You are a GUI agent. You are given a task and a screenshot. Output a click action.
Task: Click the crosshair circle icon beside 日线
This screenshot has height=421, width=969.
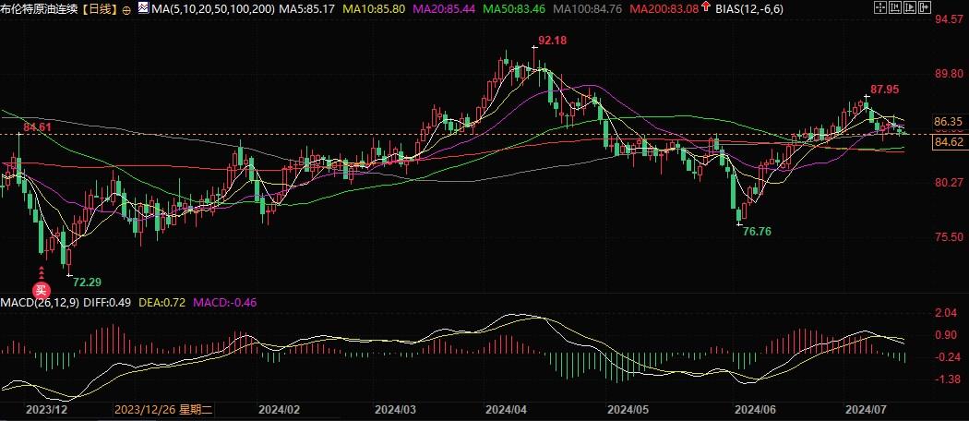tap(126, 10)
